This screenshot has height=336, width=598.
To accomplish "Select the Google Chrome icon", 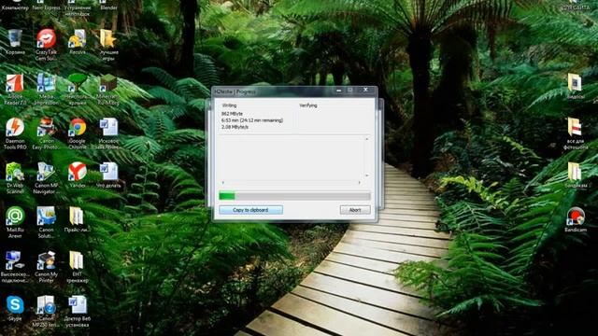I will tap(78, 133).
